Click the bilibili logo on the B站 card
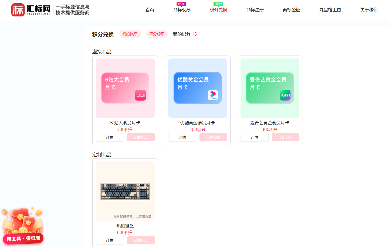 (140, 95)
